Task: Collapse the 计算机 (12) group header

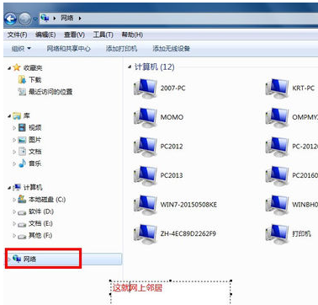Action: coord(130,67)
